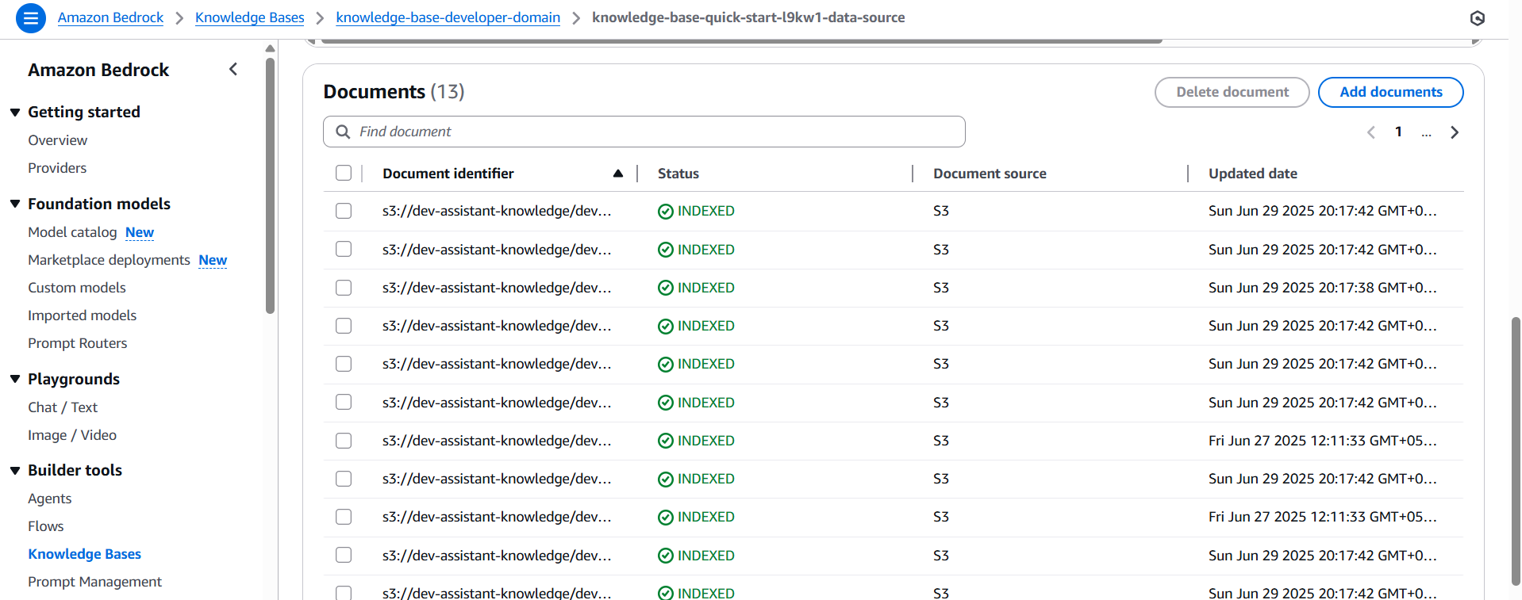Click the horizontal scrollbar above Documents
The height and width of the screenshot is (600, 1522).
pyautogui.click(x=742, y=40)
